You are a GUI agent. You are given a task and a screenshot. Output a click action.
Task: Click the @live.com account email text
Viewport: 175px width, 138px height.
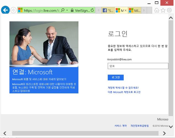119,59
